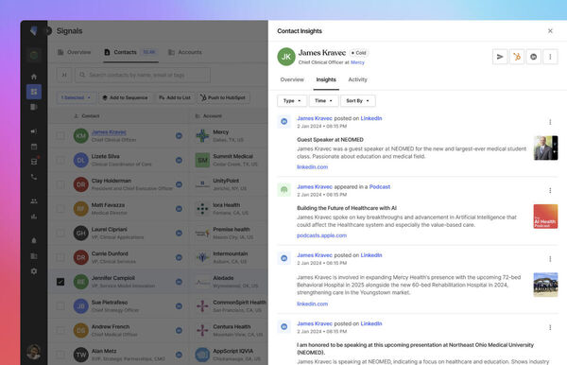Go to the Signals Overview tab
The height and width of the screenshot is (365, 567).
74,52
